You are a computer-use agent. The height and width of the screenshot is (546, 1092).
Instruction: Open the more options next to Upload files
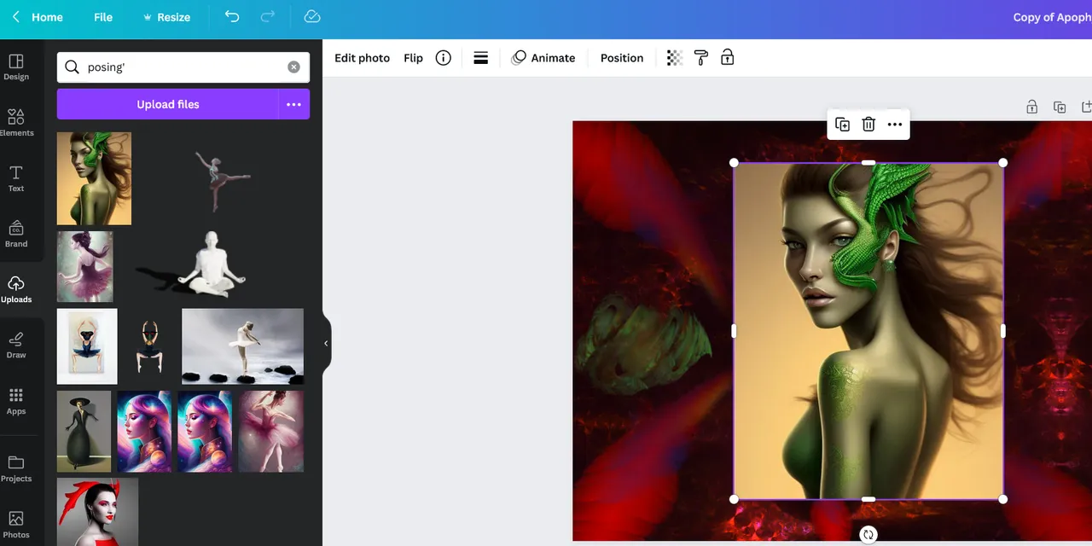(x=293, y=104)
